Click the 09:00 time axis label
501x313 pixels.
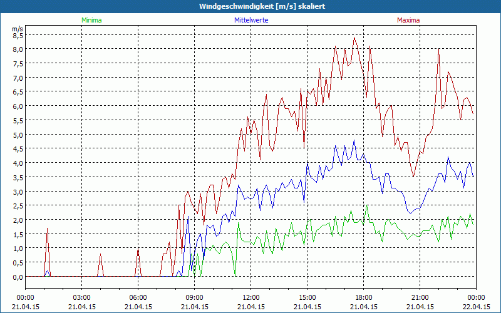coord(195,298)
